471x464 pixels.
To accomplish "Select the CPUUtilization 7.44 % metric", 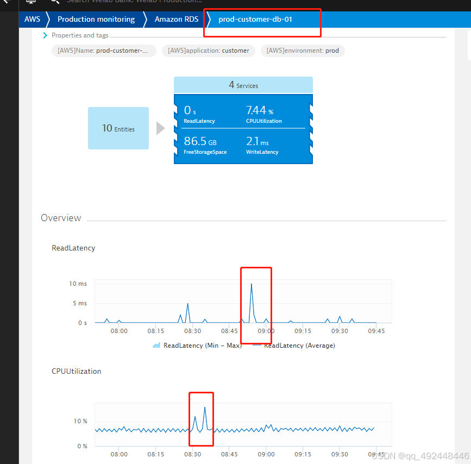I will click(x=263, y=114).
